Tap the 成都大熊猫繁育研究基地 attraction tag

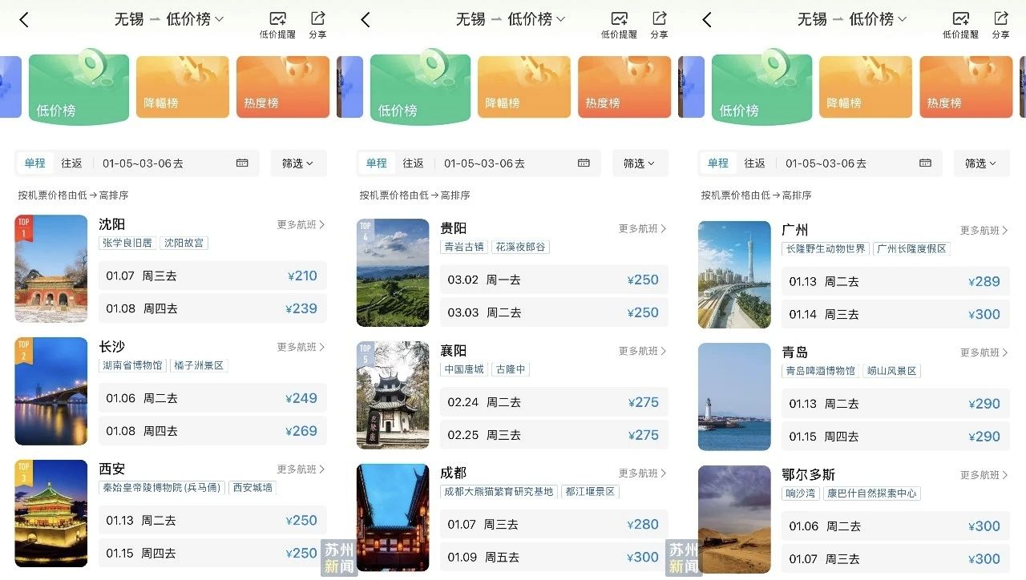[499, 492]
